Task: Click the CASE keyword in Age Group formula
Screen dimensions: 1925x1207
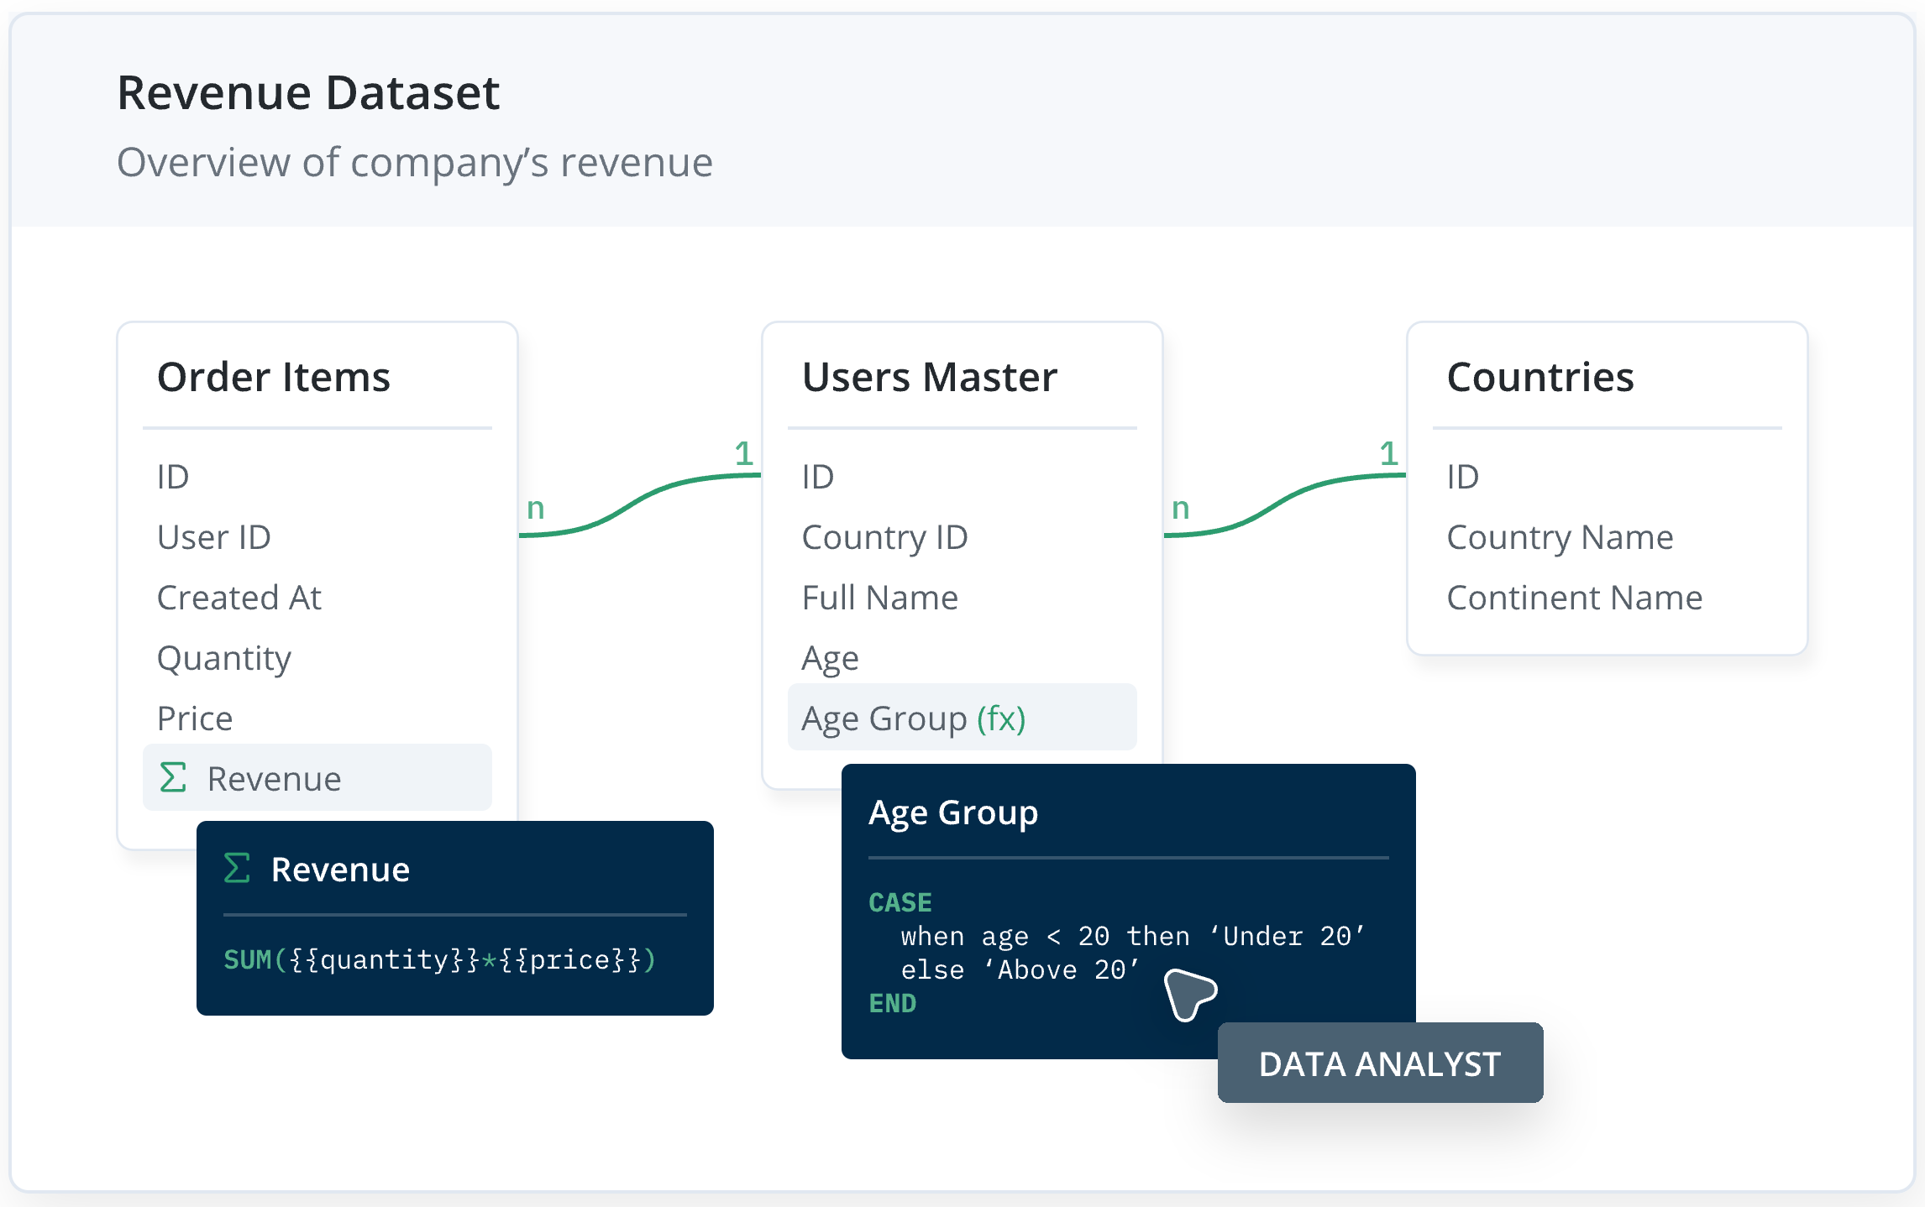Action: pyautogui.click(x=900, y=902)
